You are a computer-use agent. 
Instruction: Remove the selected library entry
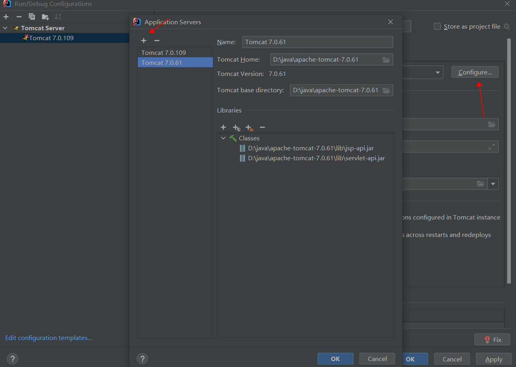[x=262, y=127]
